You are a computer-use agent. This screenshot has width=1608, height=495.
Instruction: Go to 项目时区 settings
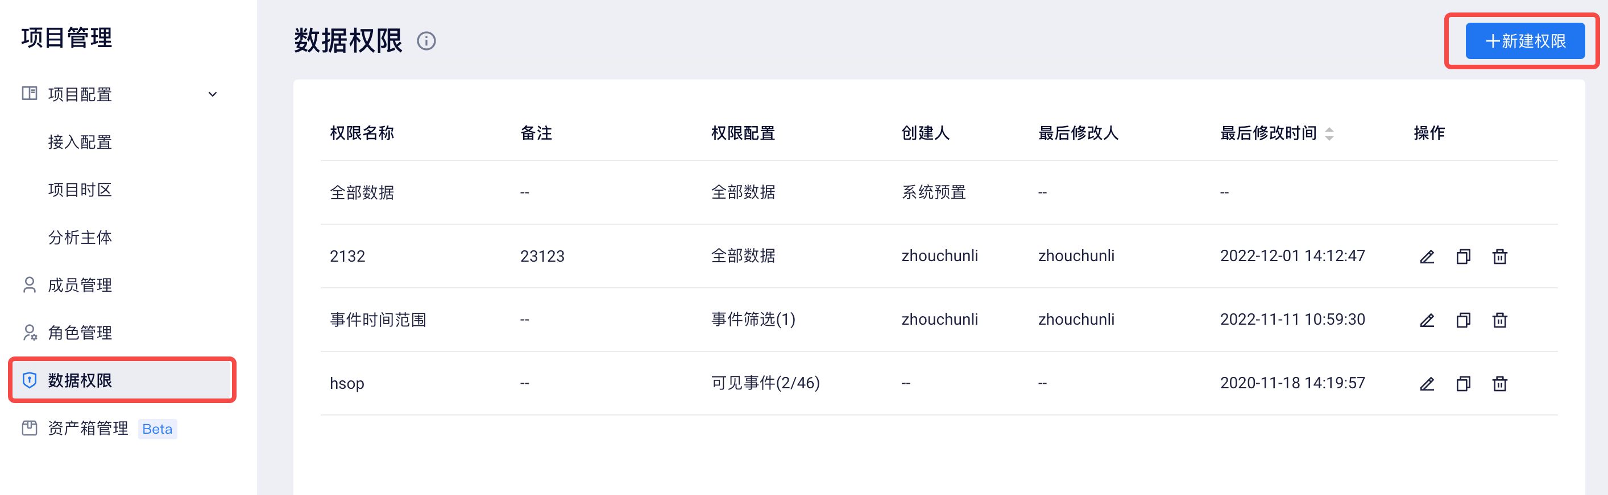click(x=80, y=190)
